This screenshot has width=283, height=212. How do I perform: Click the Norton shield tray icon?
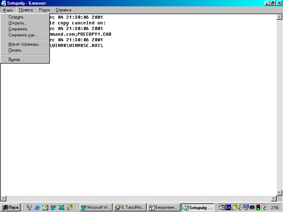pyautogui.click(x=246, y=207)
